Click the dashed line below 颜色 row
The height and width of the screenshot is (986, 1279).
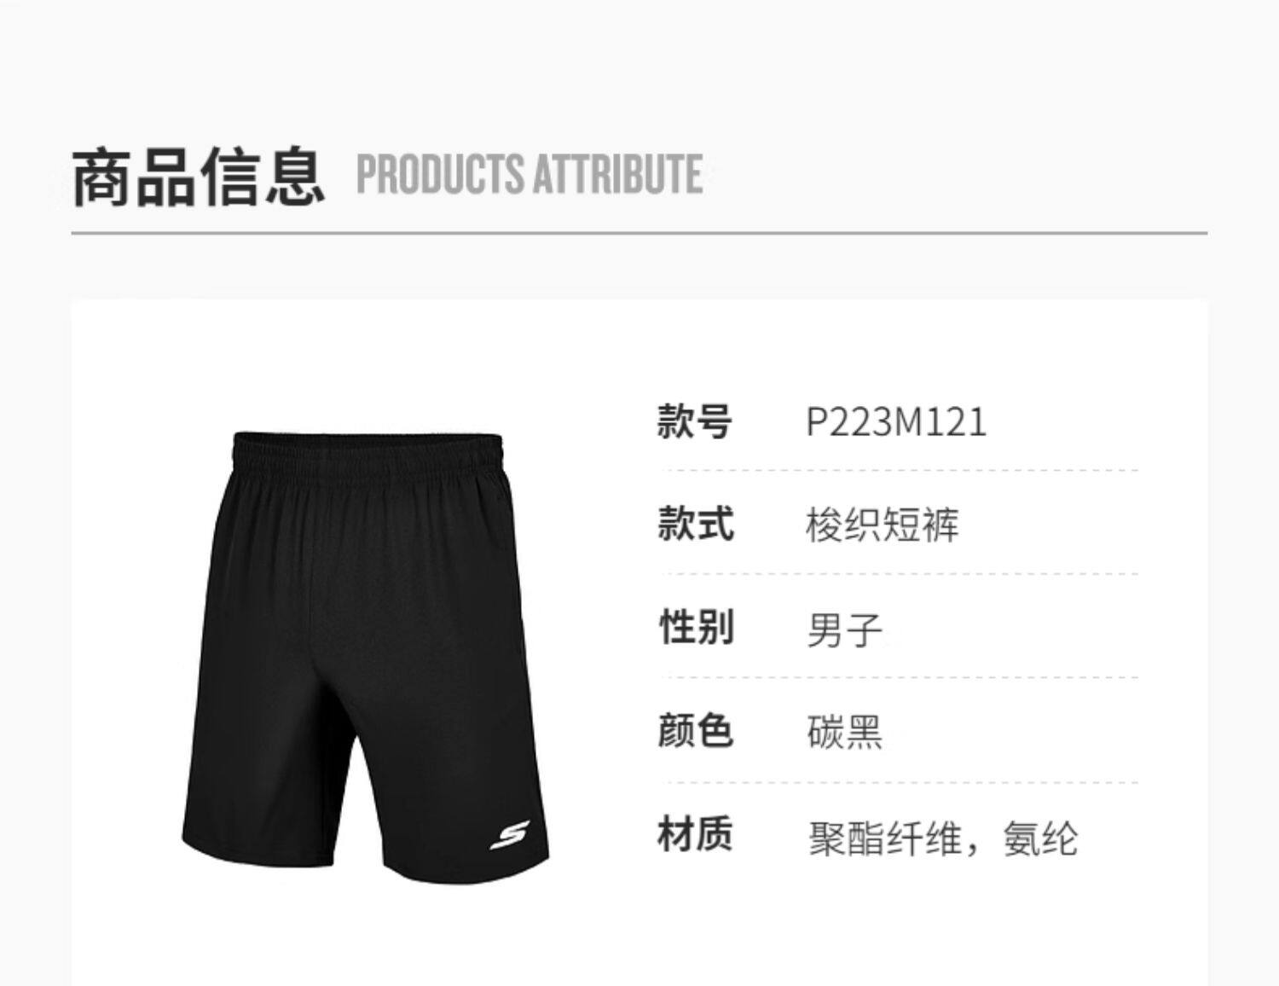pos(900,781)
